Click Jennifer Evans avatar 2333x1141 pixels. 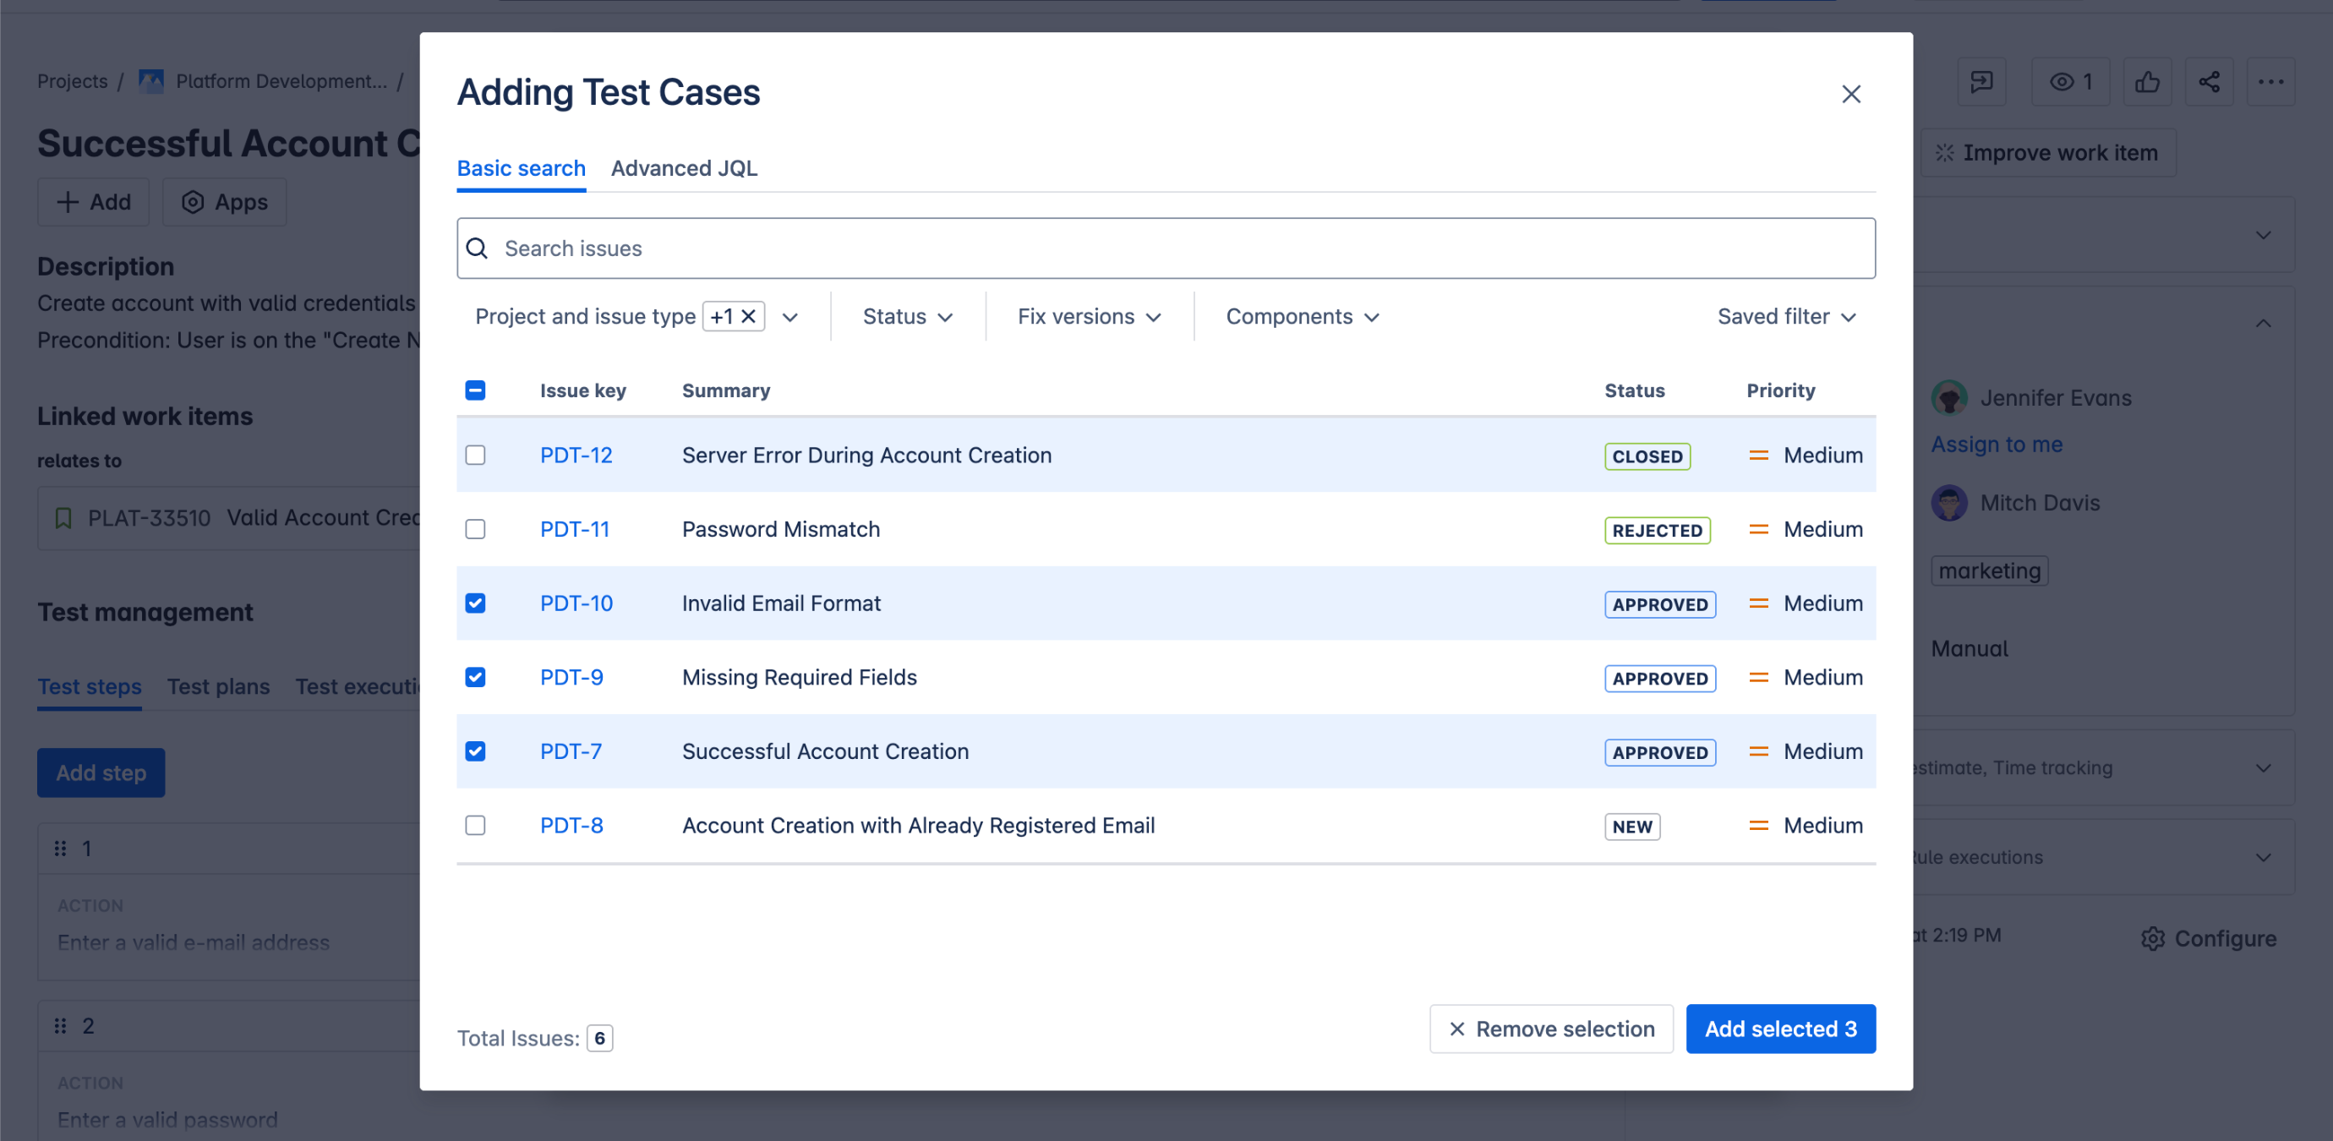click(x=1948, y=397)
